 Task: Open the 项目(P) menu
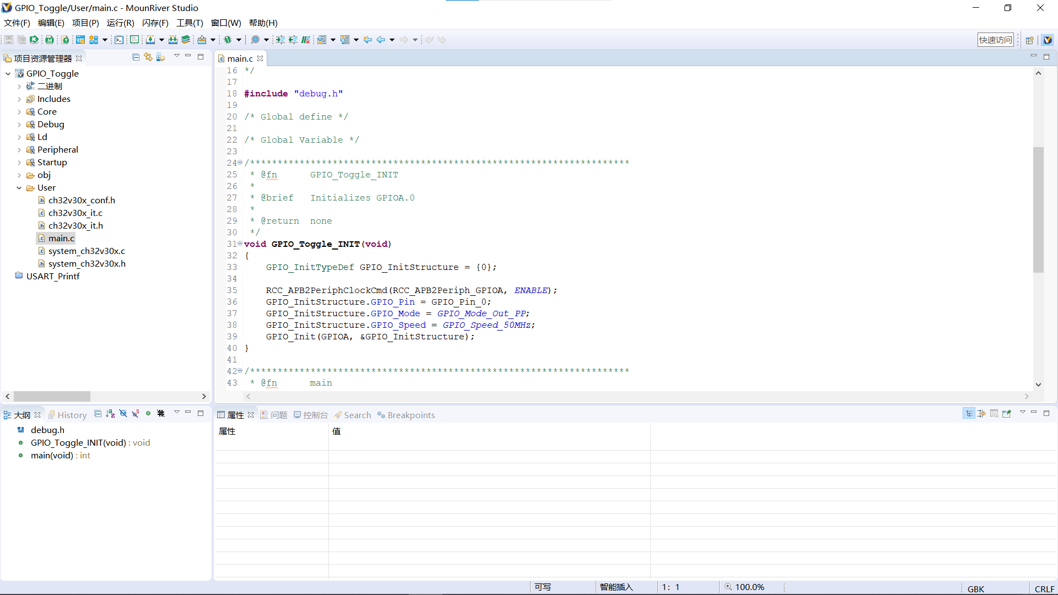[85, 23]
